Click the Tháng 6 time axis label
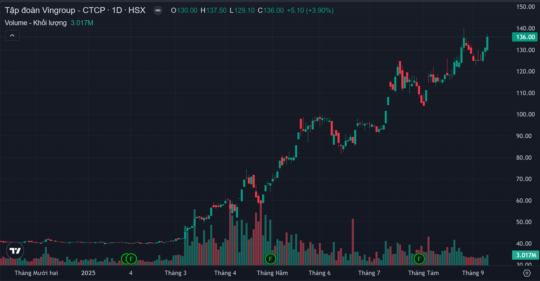540x281 pixels. [x=319, y=273]
